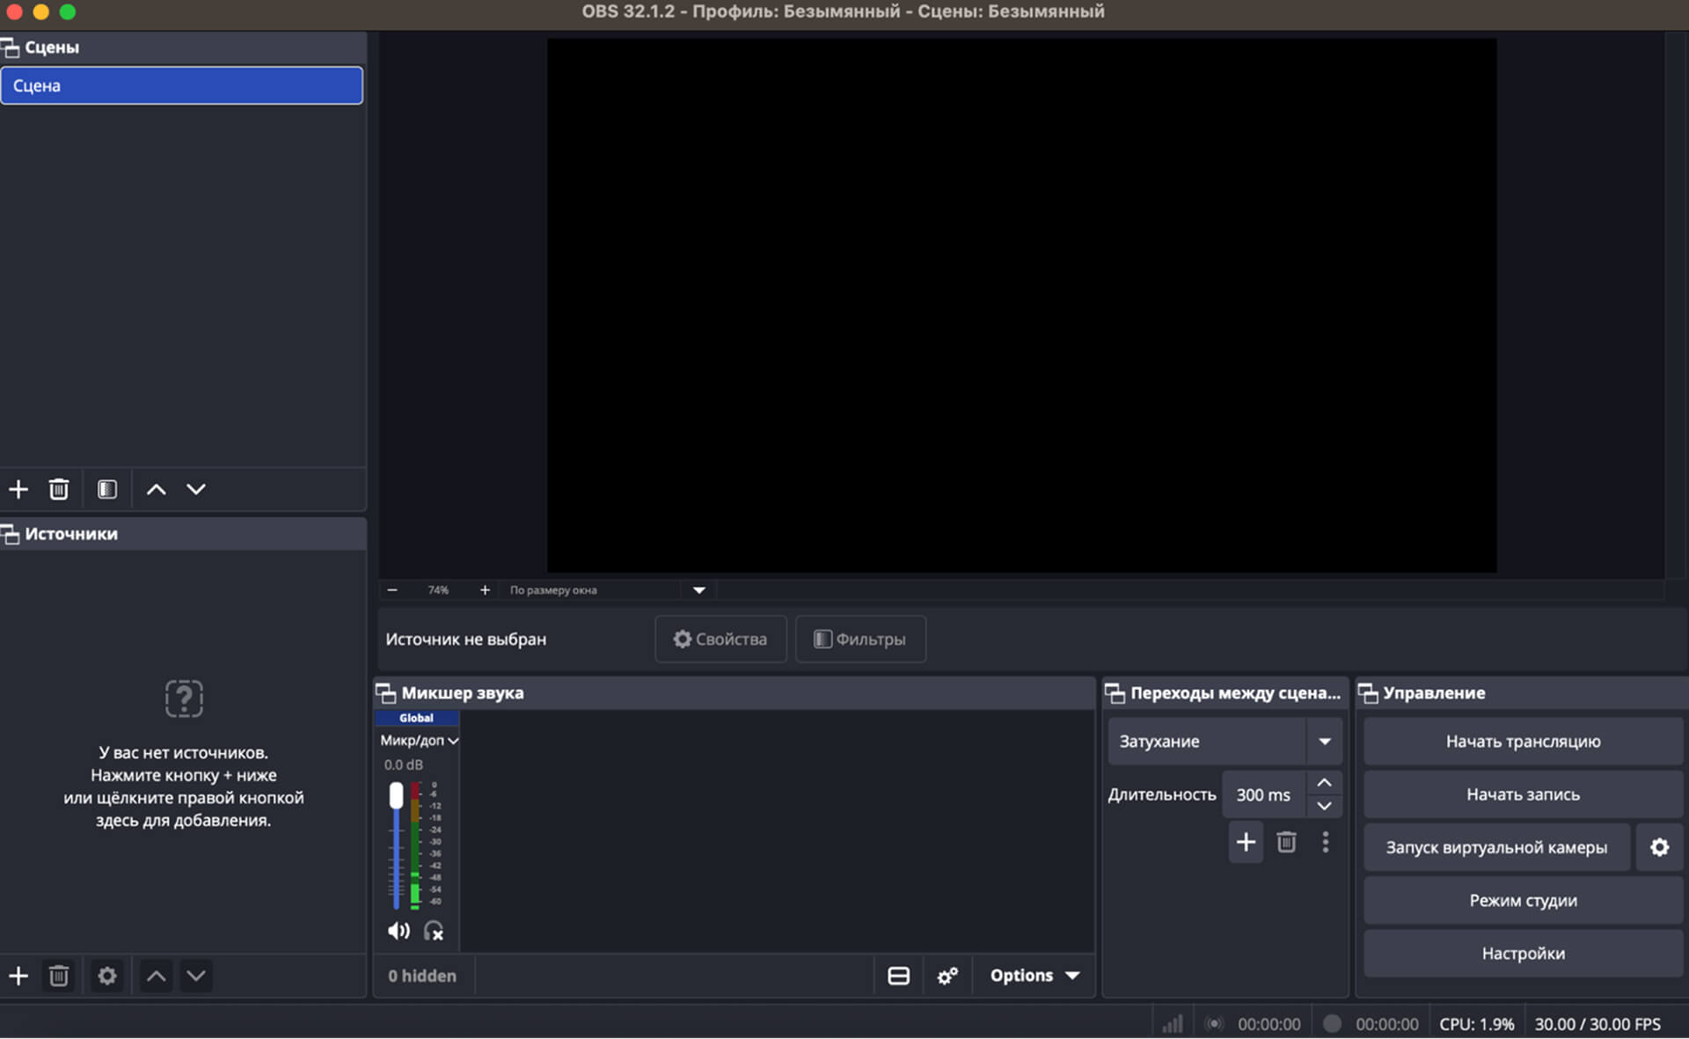Click the Микр/доп volume fader handle
Screen dimensions: 1689x1039
397,795
